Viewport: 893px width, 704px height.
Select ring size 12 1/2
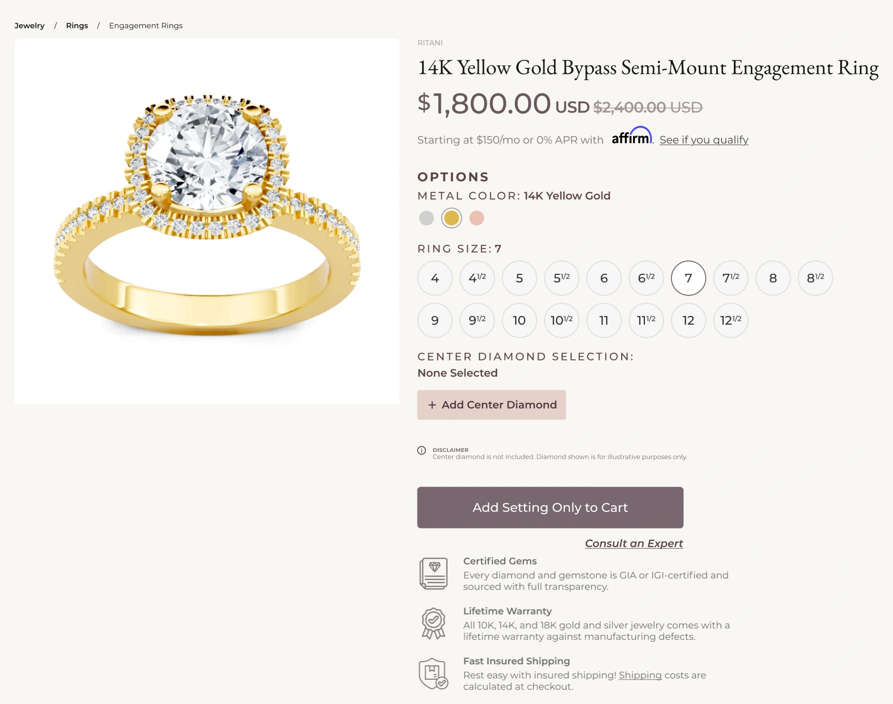(731, 320)
